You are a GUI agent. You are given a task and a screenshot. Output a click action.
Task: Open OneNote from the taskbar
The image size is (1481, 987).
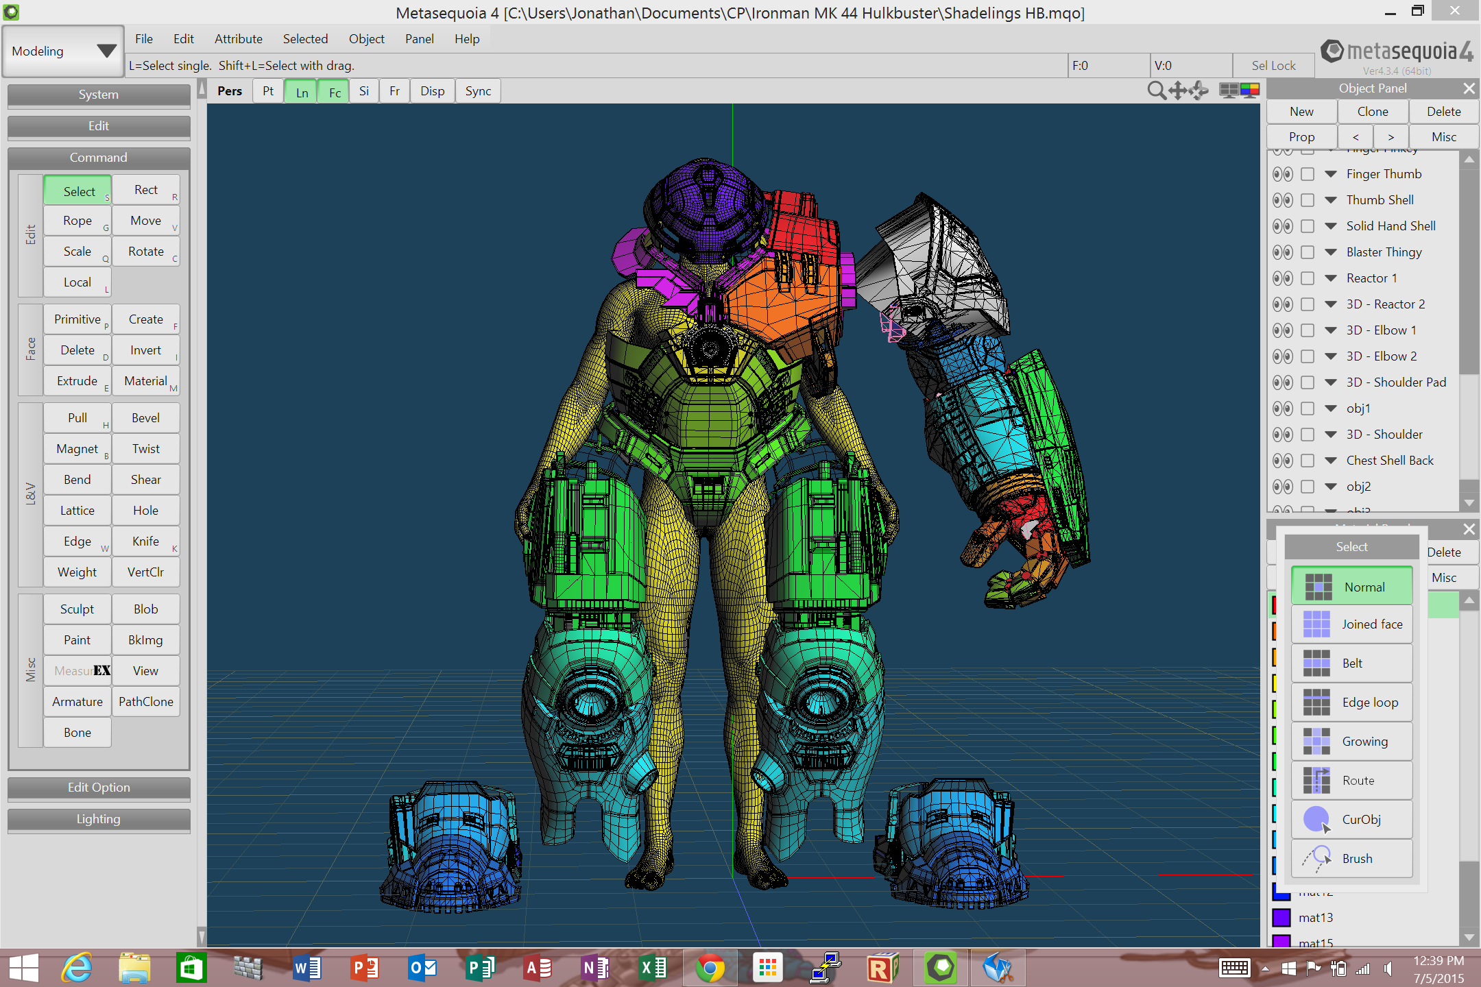[595, 968]
